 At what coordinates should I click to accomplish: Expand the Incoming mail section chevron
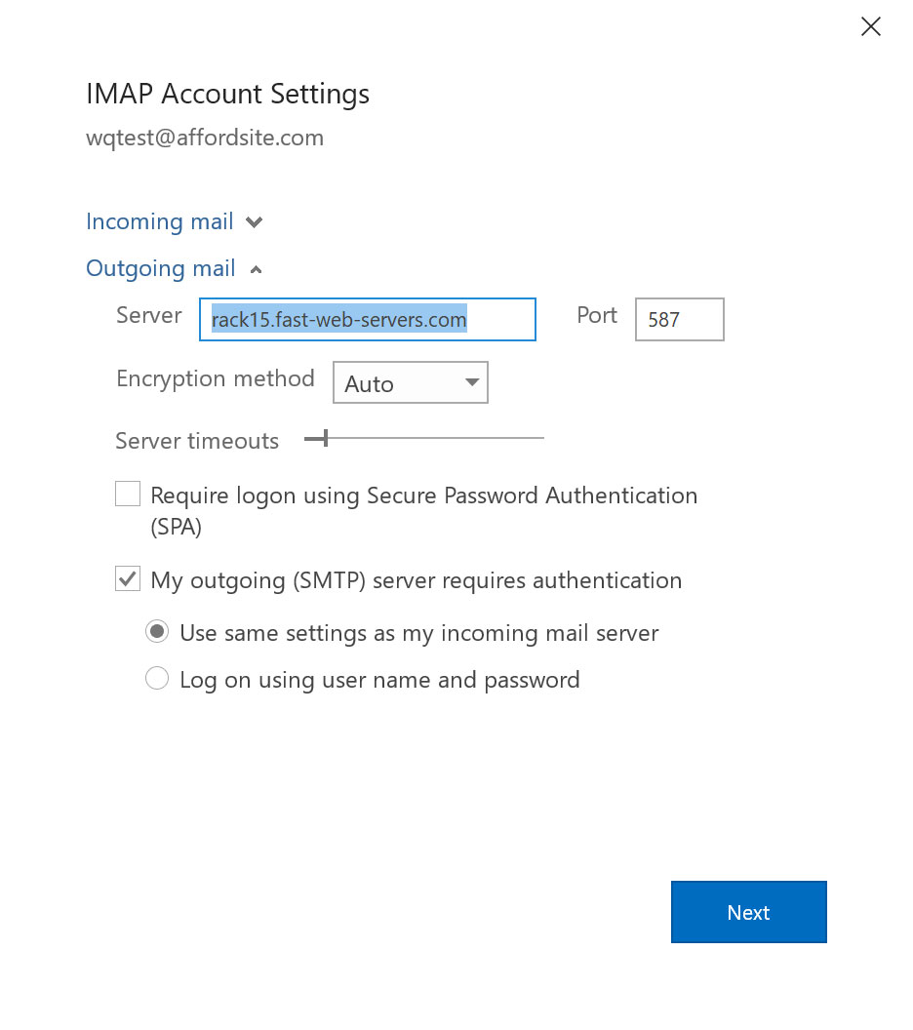[x=255, y=222]
